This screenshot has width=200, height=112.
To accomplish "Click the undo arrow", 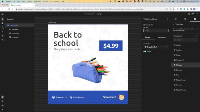I will click(x=181, y=14).
